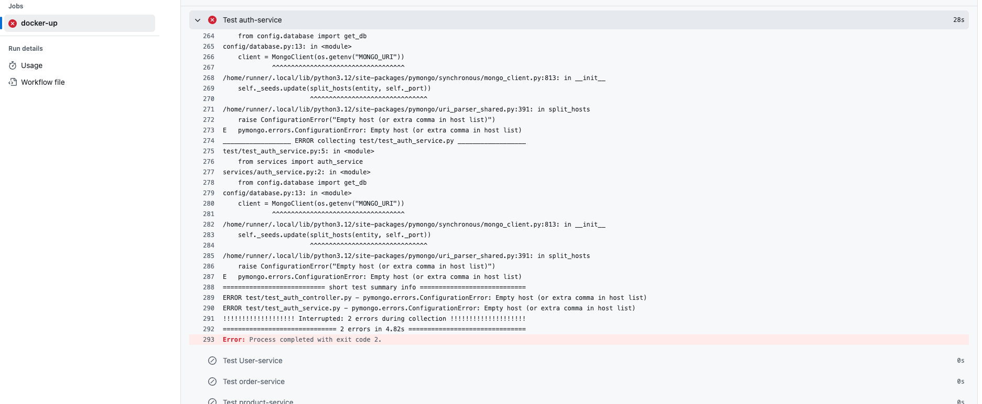
Task: Click log line number 264
Action: 208,36
